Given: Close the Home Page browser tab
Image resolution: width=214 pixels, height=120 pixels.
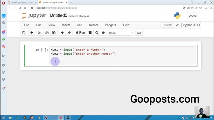Looking at the screenshot, I should (35, 2).
